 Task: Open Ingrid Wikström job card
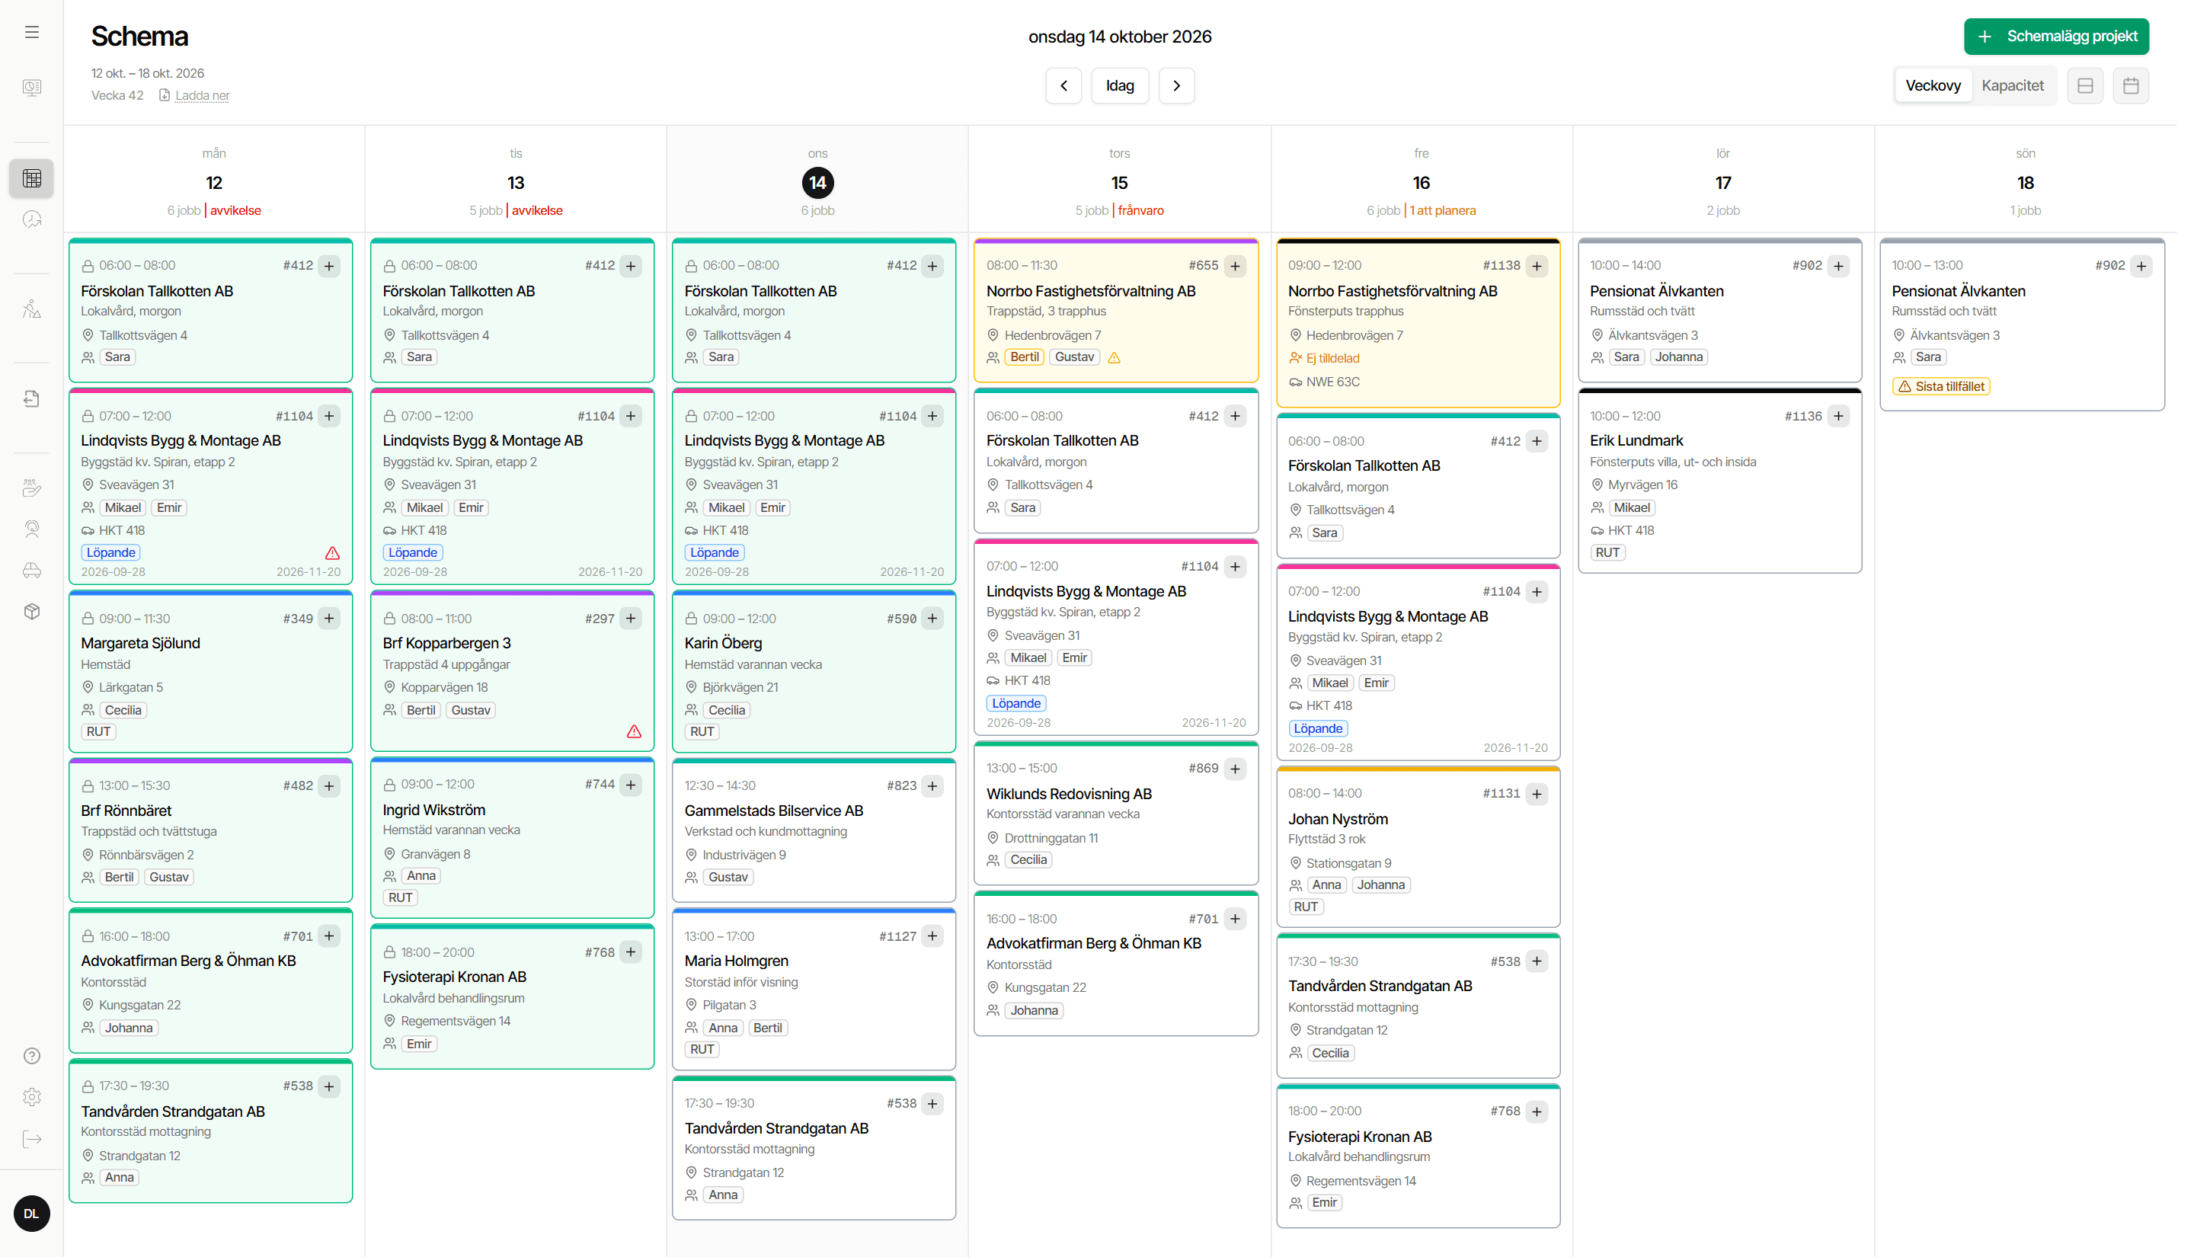click(513, 838)
